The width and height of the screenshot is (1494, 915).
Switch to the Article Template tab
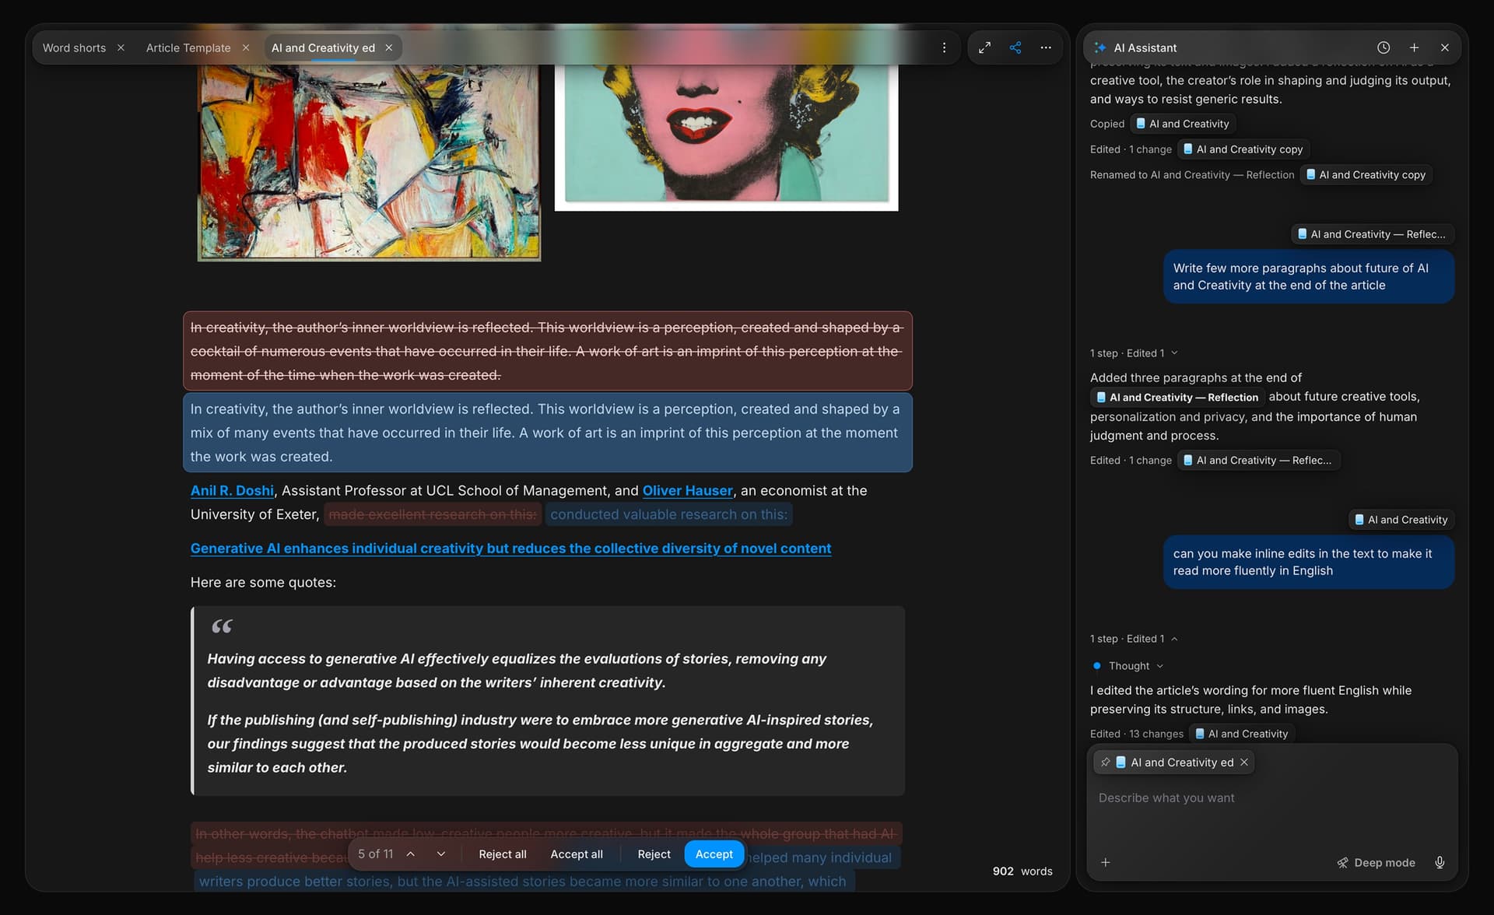188,47
